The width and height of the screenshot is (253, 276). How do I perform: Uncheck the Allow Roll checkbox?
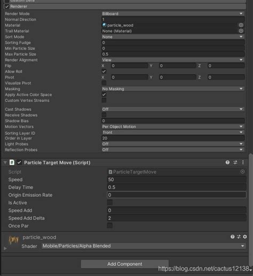(x=104, y=71)
